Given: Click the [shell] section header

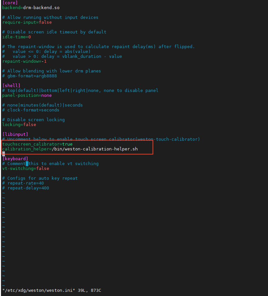Looking at the screenshot, I should pos(11,85).
